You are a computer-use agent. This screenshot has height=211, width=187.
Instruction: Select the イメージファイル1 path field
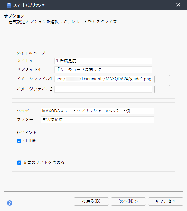[x=103, y=79]
